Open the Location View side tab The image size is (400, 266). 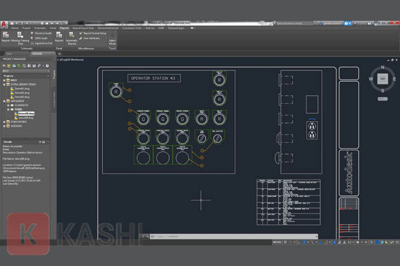point(54,99)
